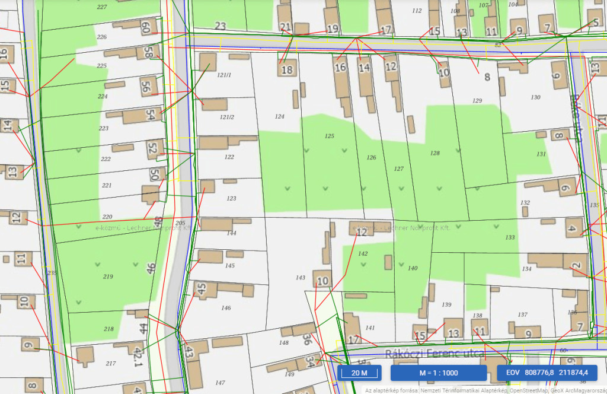Select house number 45 marker
This screenshot has width=607, height=394.
pos(202,289)
